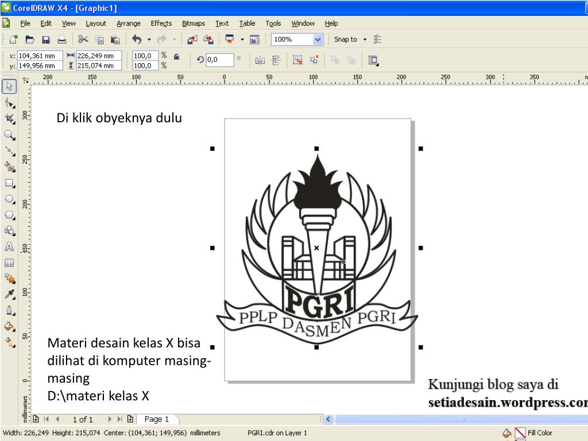Open the File menu

point(25,23)
